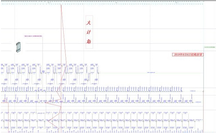This screenshot has width=216, height=133.
Task: Click the green annotation label at right edge
Action: pos(210,47)
